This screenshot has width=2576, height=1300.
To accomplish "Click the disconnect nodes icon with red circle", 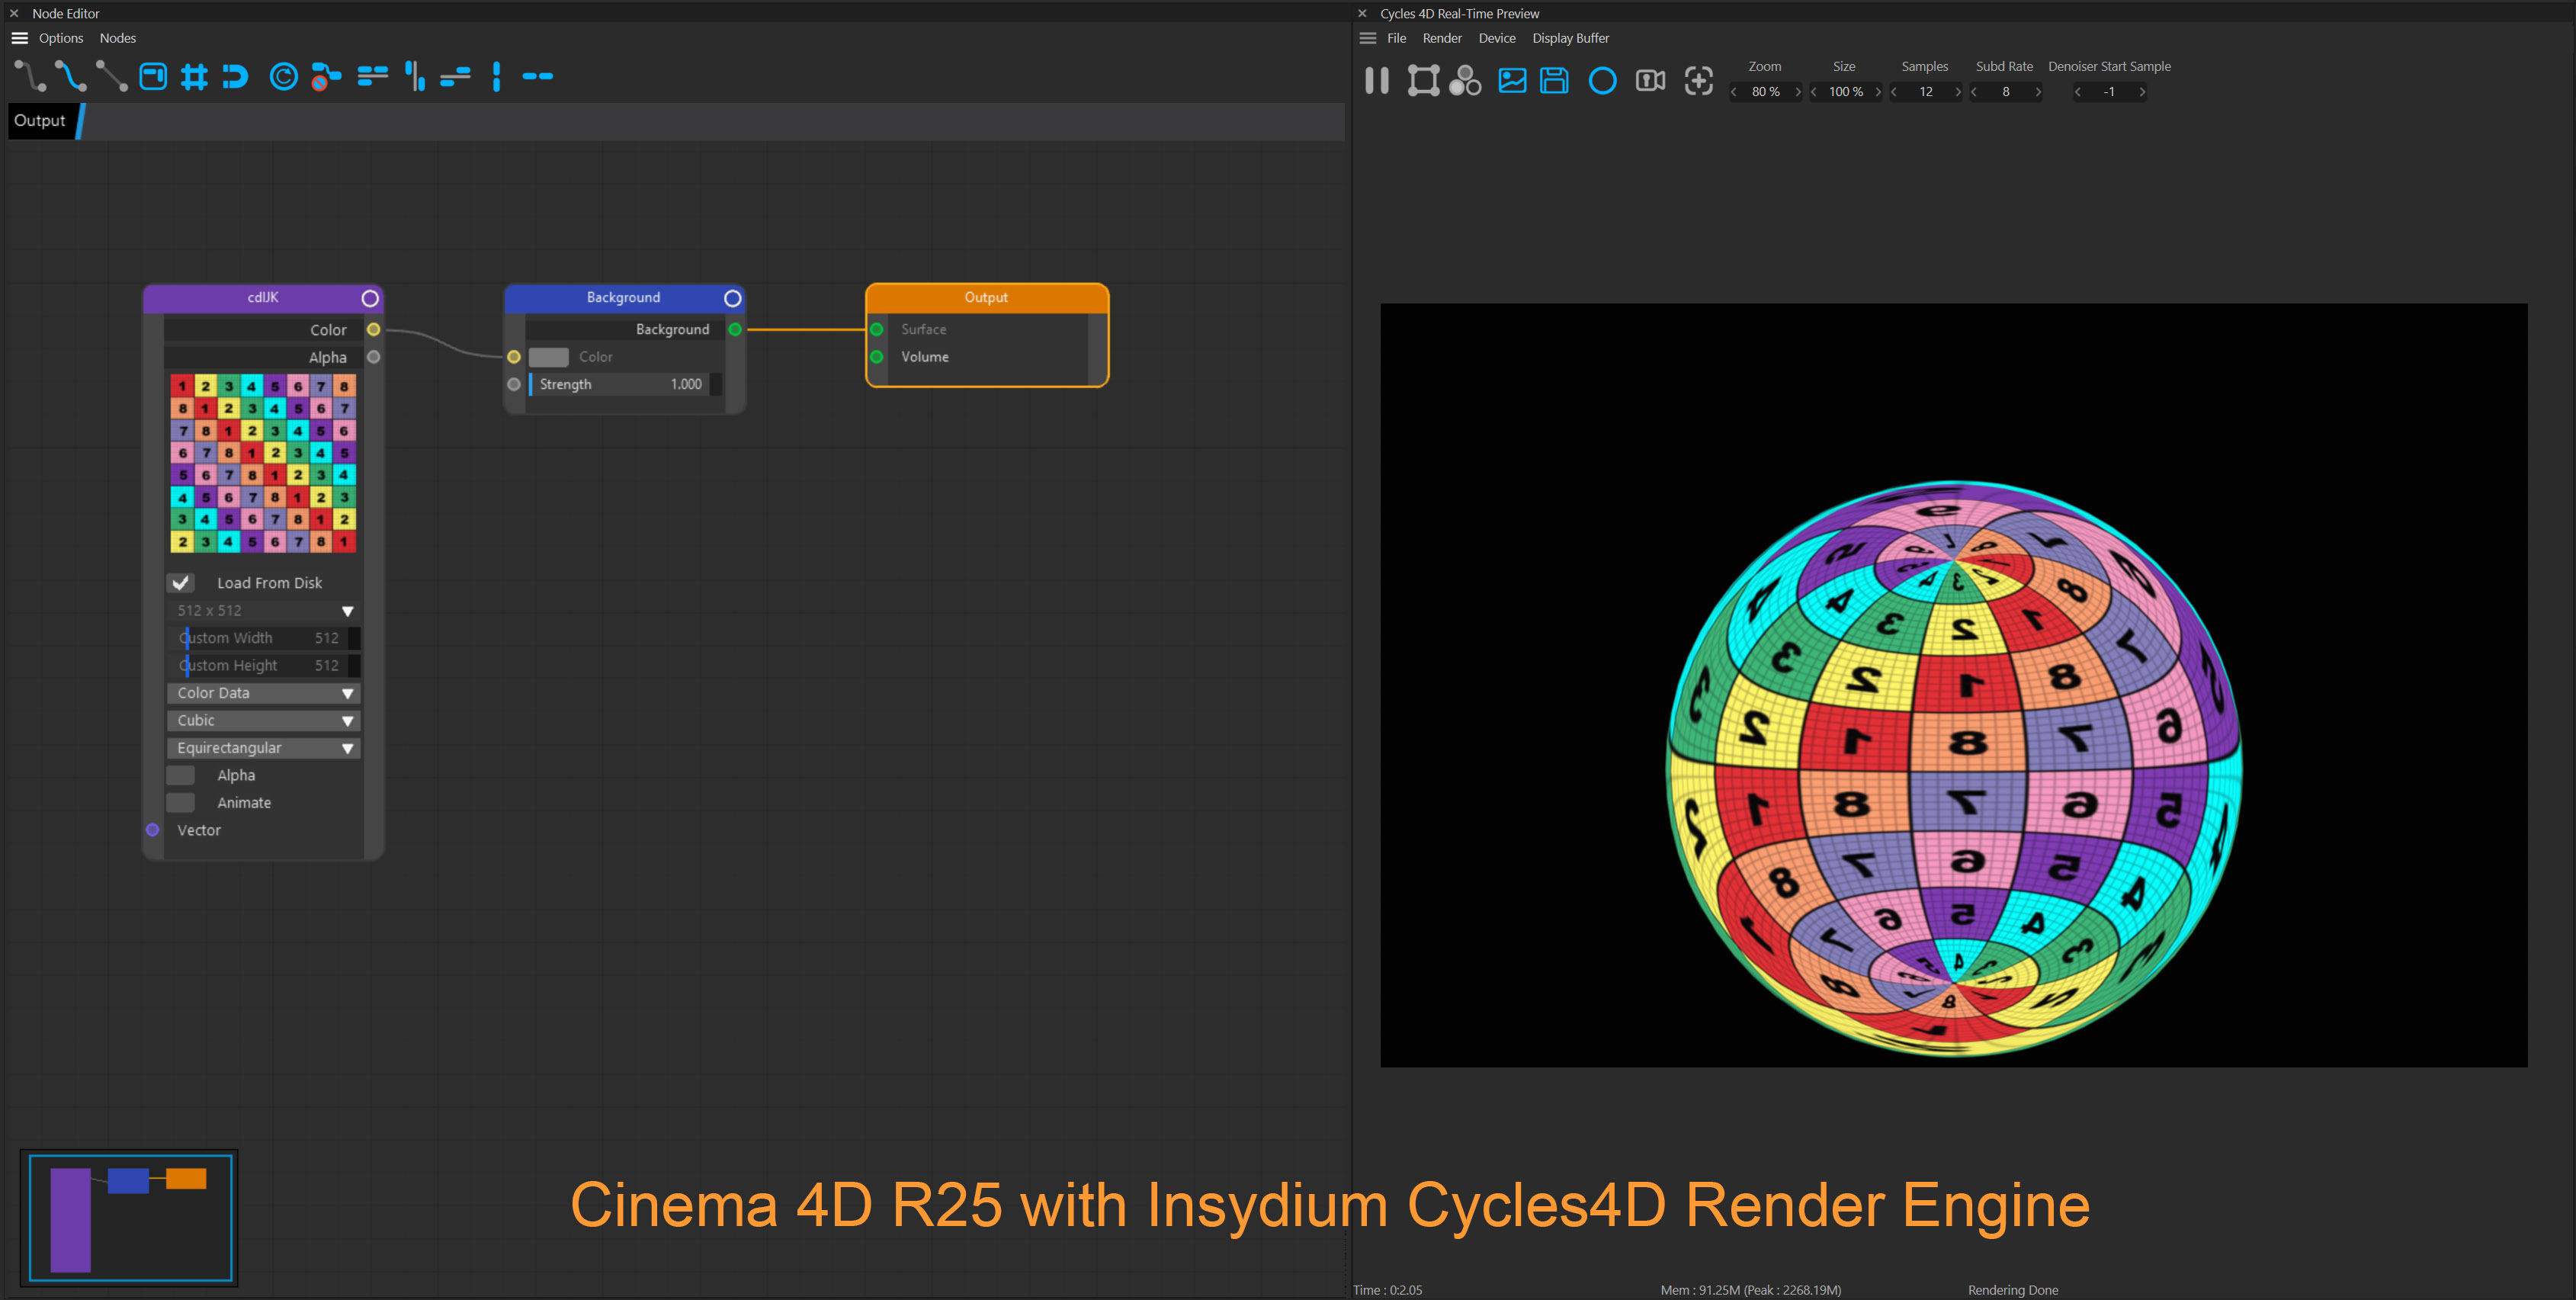I will coord(326,76).
